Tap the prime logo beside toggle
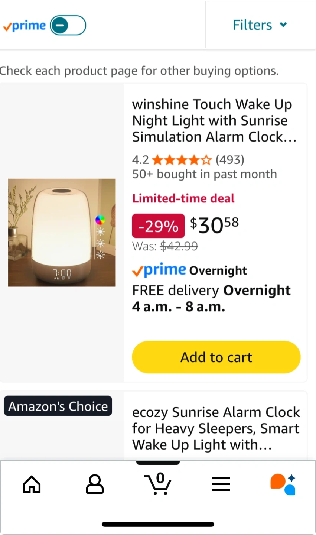Screen dimensions: 316x535 [x=25, y=26]
